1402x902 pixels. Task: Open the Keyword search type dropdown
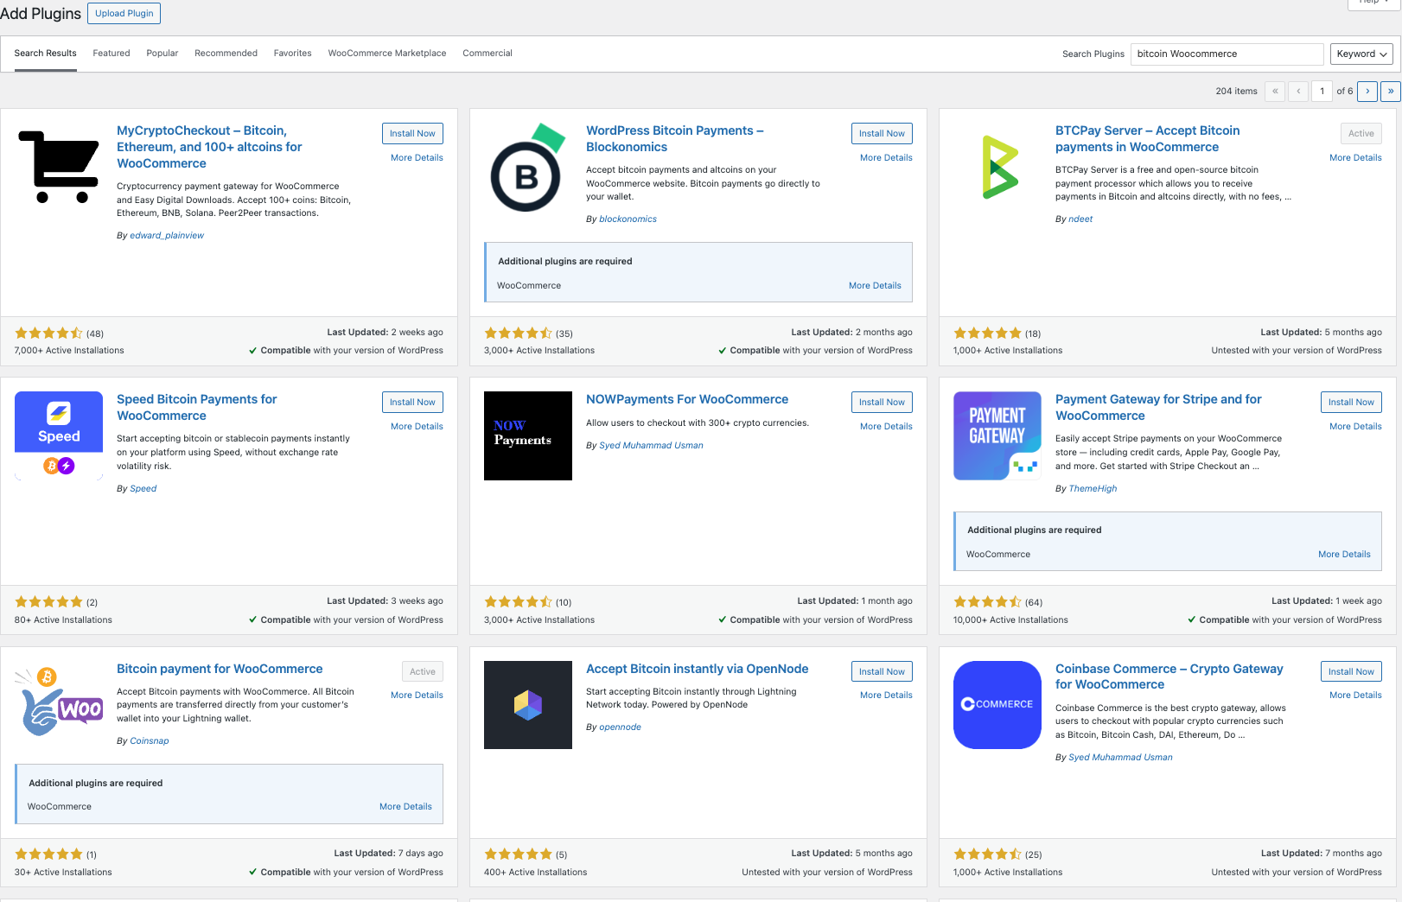click(1361, 54)
